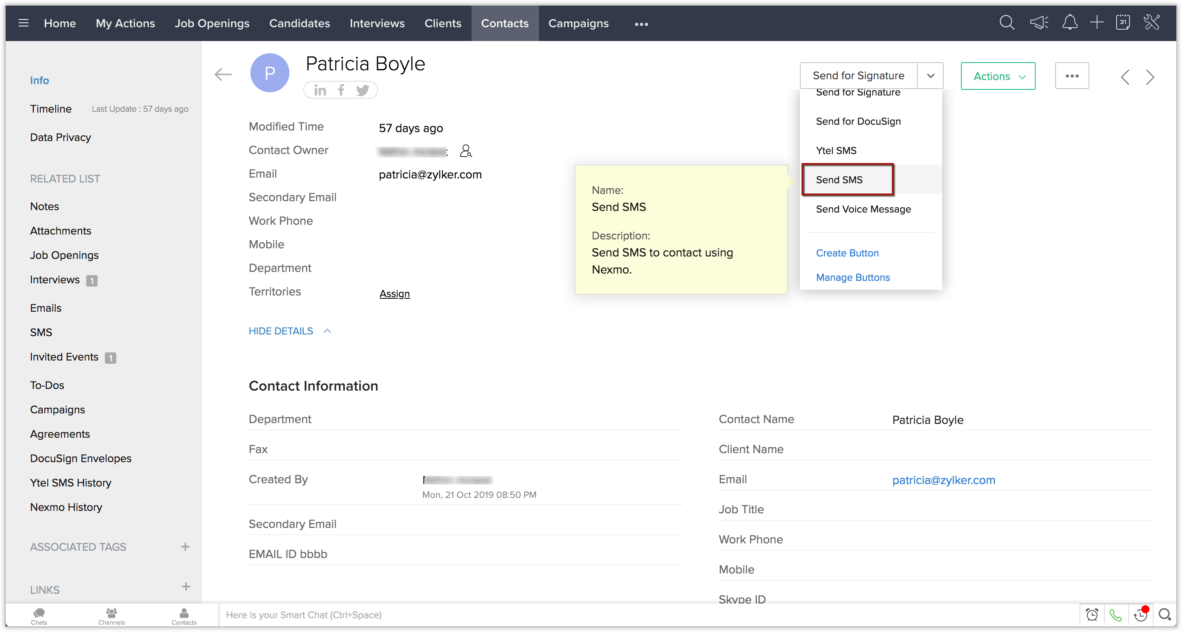Open the hamburger menu
This screenshot has height=632, width=1182.
(x=24, y=23)
